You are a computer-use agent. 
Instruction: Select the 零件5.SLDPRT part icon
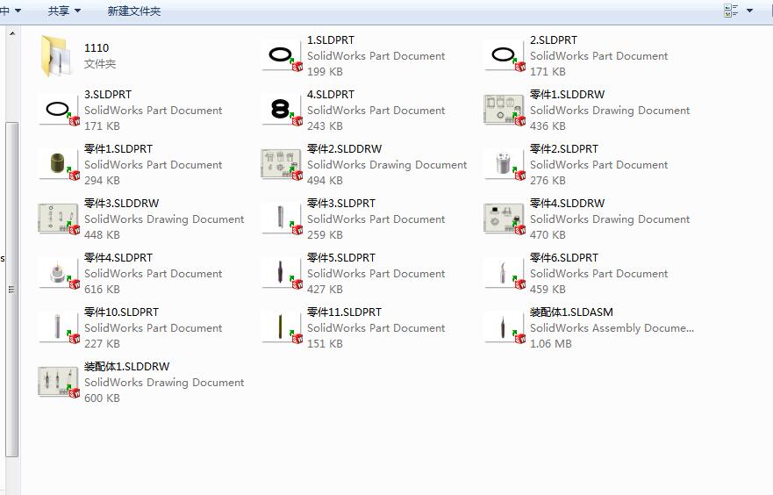(281, 273)
